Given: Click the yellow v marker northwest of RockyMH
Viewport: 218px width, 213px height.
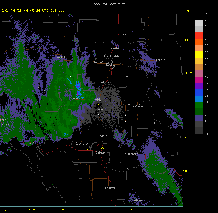Looking at the screenshot, I should pos(44,47).
